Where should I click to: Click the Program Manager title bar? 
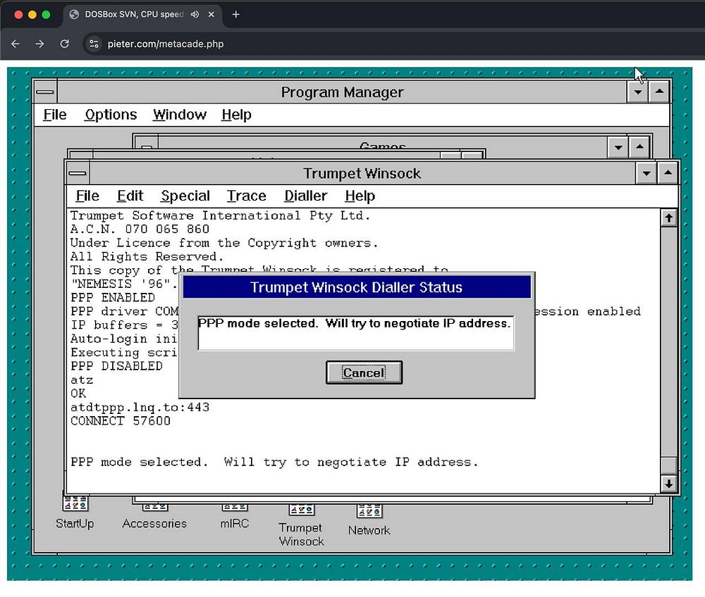[342, 92]
